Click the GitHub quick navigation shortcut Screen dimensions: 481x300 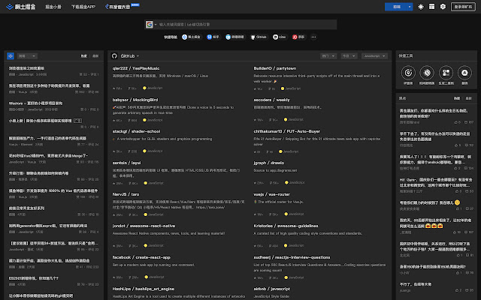[259, 36]
